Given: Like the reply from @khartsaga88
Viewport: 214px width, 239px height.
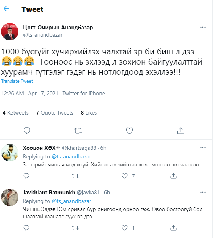Looking at the screenshot, I should coord(124,176).
